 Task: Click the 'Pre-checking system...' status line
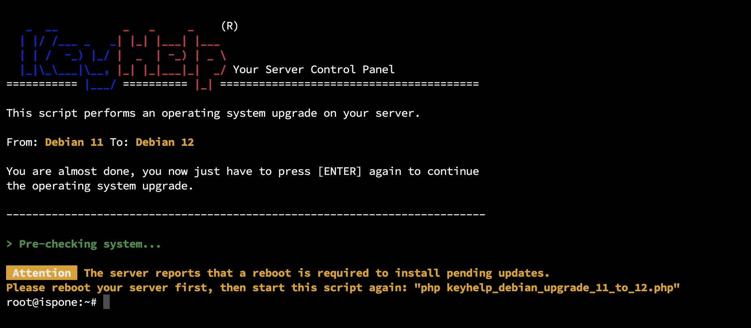90,244
